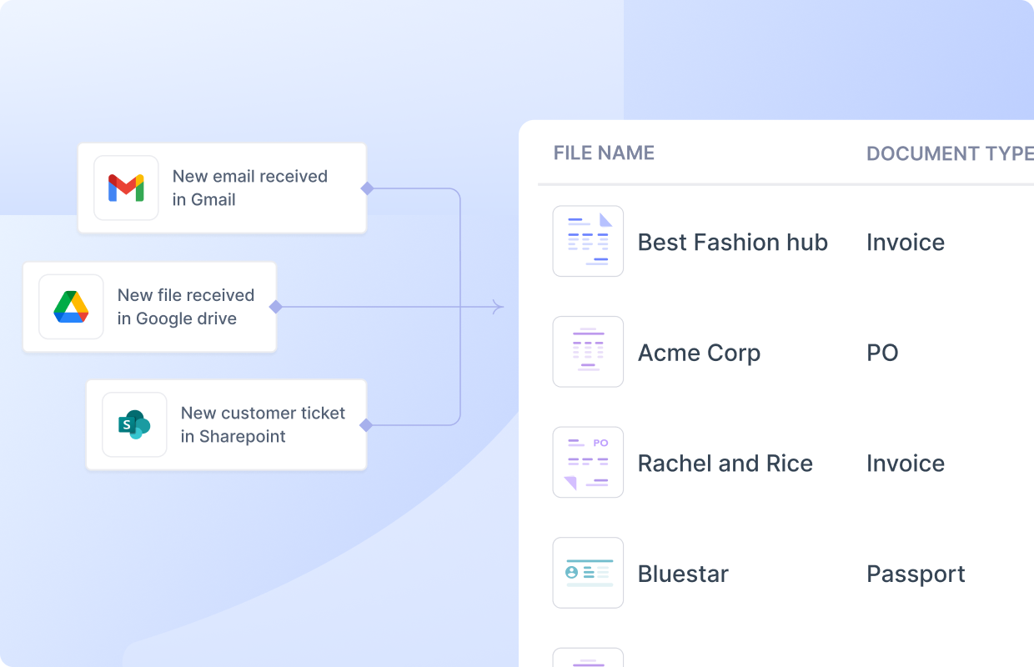Open the Best Fashion hub document thumbnail

pyautogui.click(x=588, y=241)
